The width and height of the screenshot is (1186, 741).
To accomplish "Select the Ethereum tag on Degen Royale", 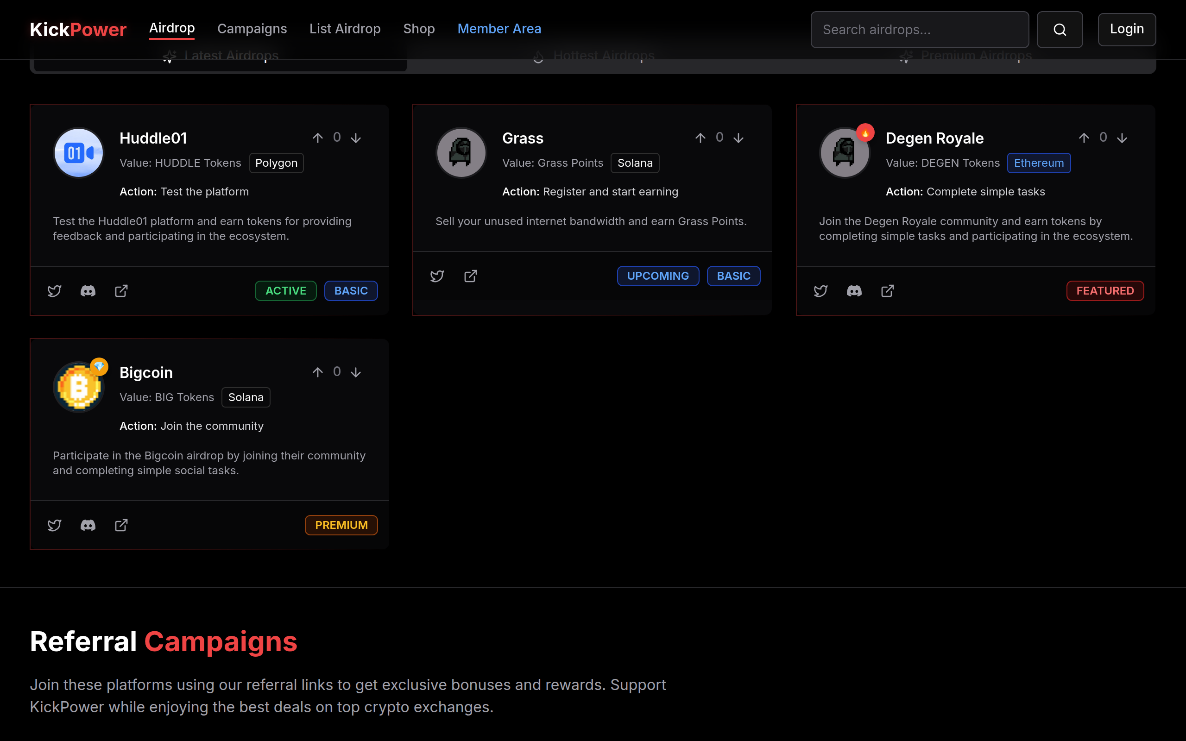I will click(x=1039, y=163).
